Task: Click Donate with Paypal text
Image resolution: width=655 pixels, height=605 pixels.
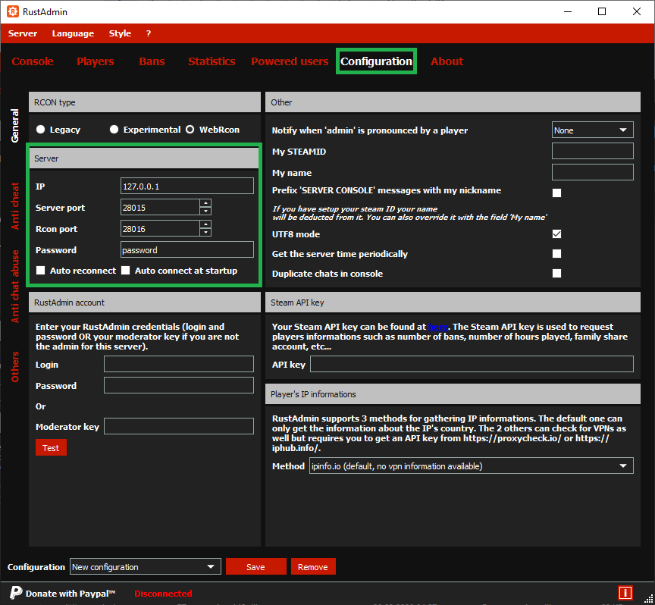Action: click(71, 594)
